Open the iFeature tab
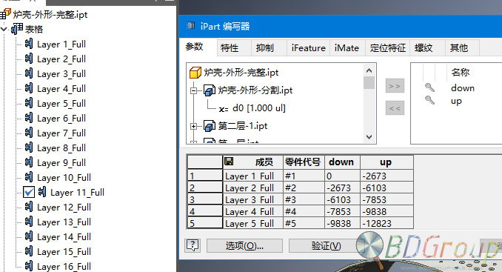Screen dimensions: 502x272 click(308, 48)
